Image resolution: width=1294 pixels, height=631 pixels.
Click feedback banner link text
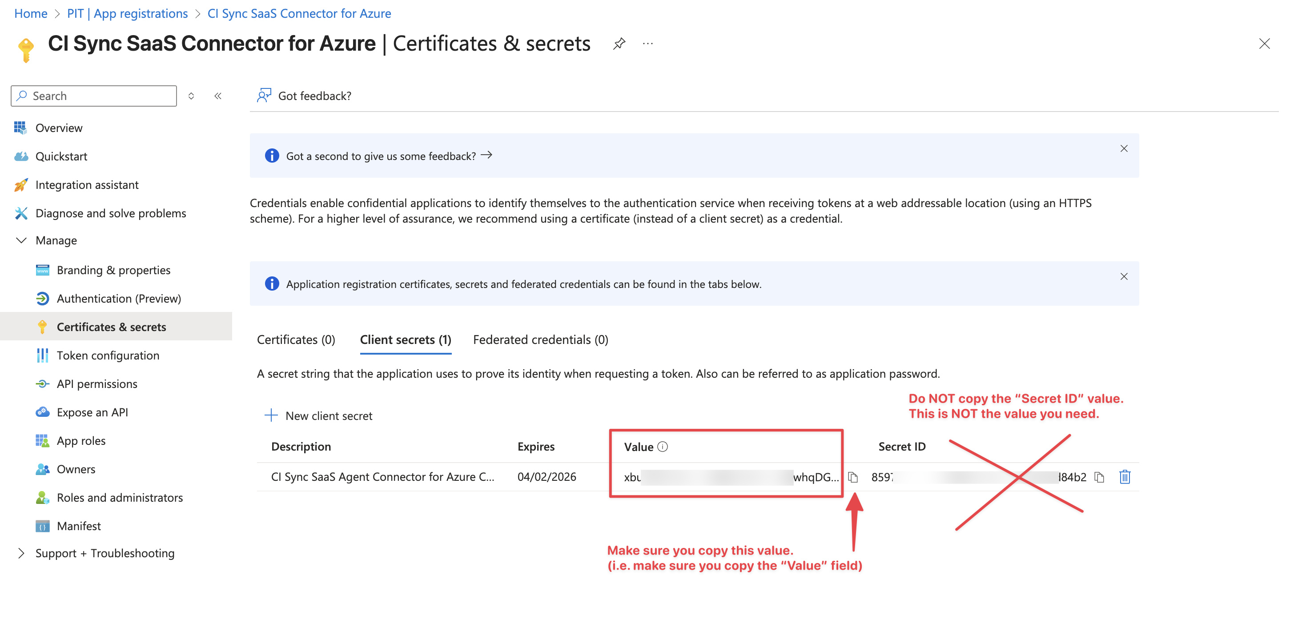pos(381,156)
